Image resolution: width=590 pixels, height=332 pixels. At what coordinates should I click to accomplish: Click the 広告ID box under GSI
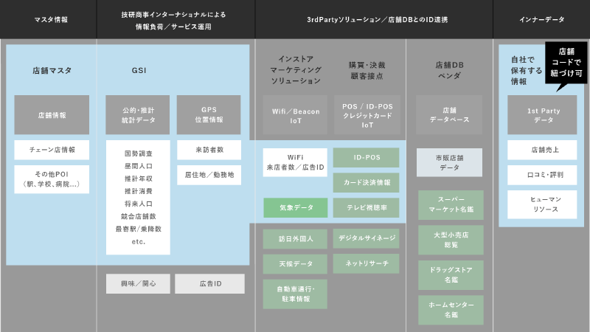pos(210,283)
